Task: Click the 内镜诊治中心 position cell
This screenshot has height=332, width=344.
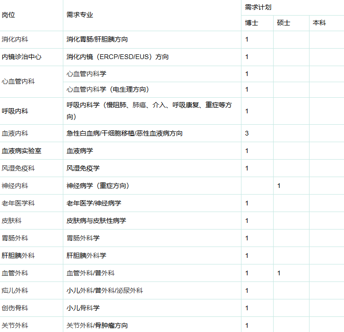Action: tap(21, 57)
